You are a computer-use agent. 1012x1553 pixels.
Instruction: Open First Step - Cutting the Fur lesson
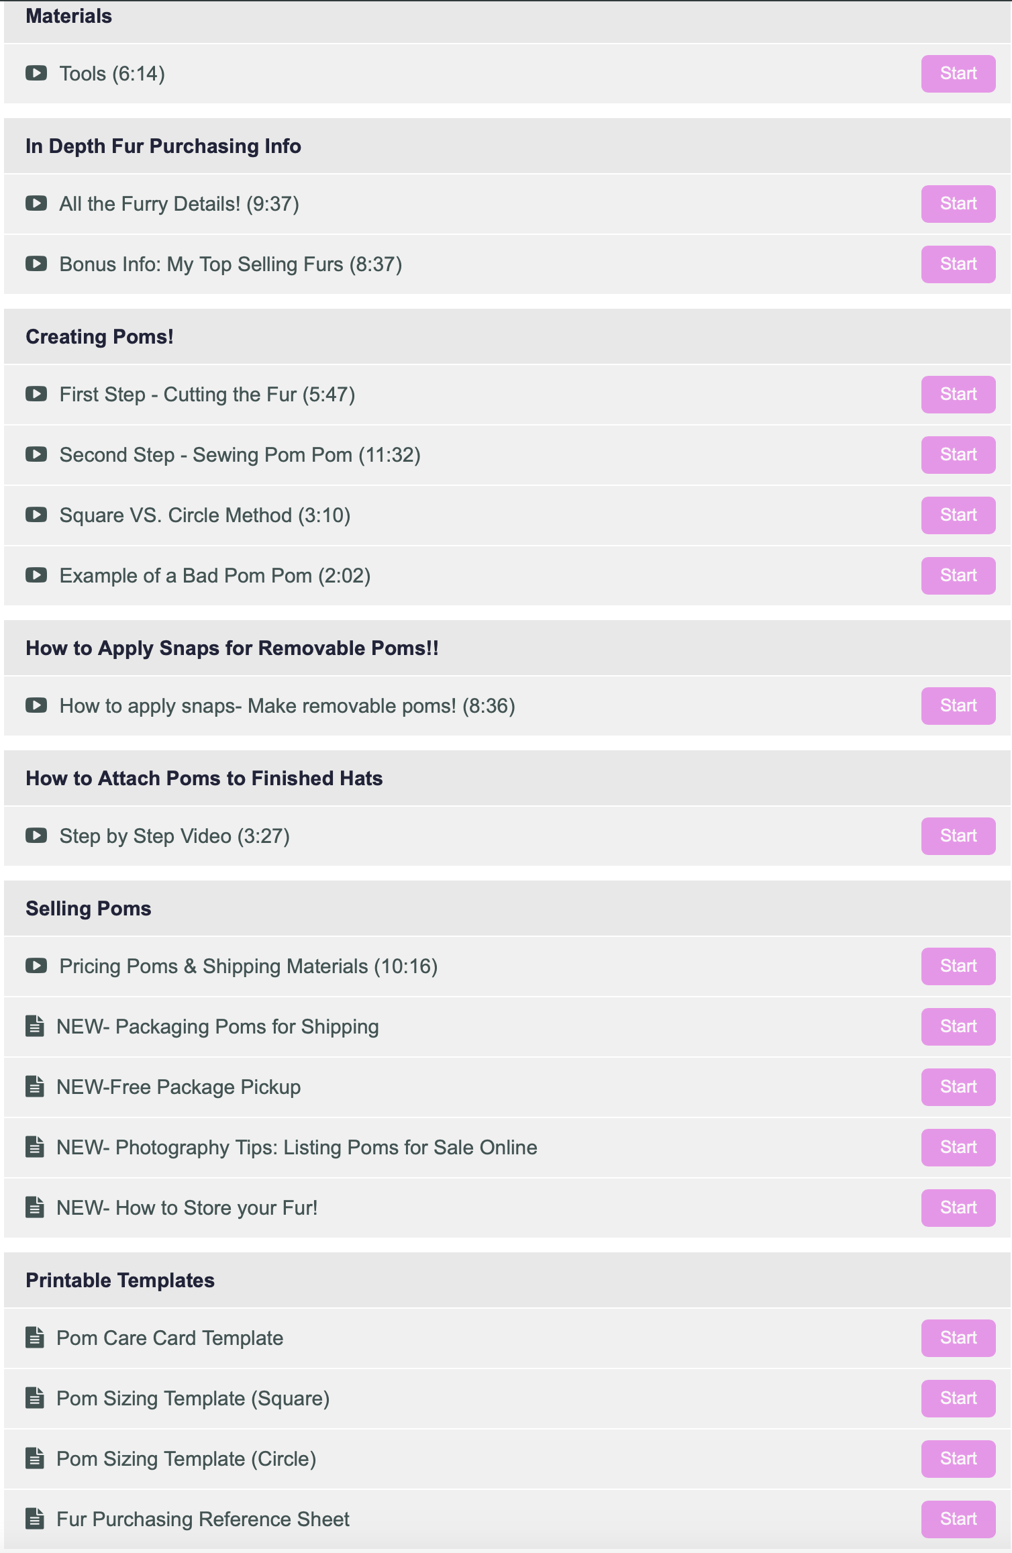tap(207, 394)
